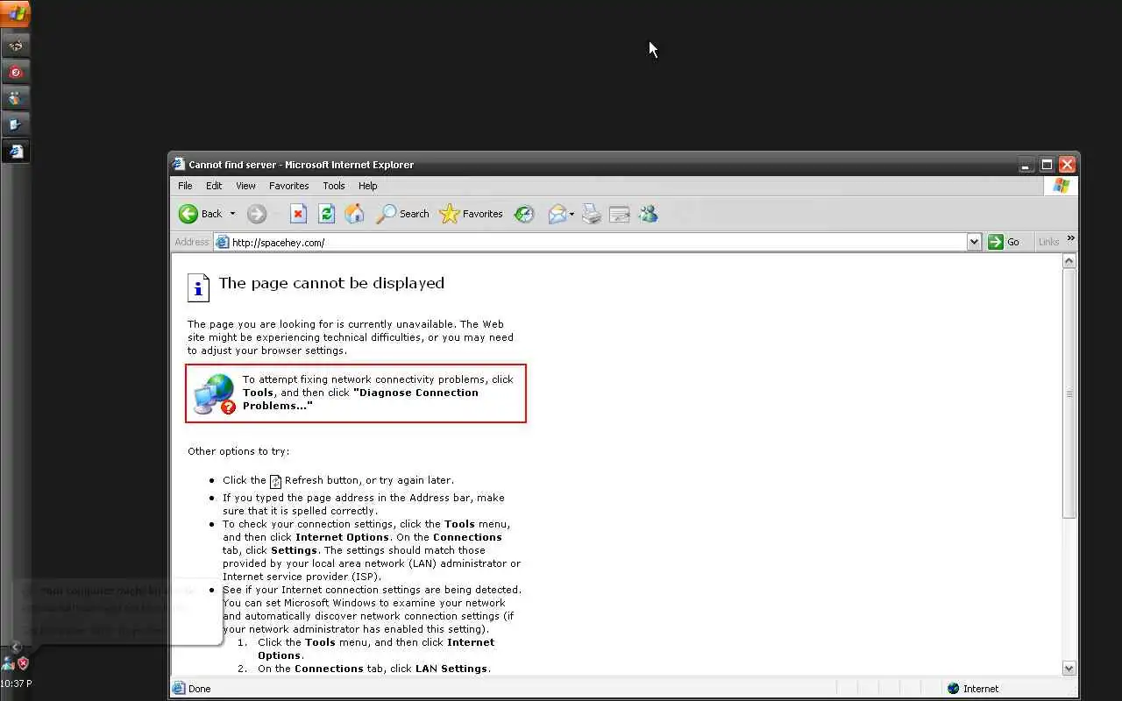Click the Edit page toolbar icon
Viewport: 1122px width, 701px height.
coord(620,214)
